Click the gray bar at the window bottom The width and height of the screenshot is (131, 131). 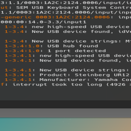(65, 113)
